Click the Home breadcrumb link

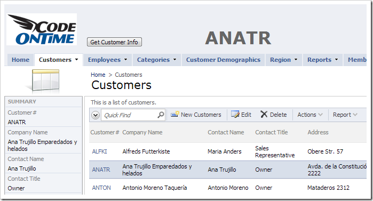[x=98, y=75]
